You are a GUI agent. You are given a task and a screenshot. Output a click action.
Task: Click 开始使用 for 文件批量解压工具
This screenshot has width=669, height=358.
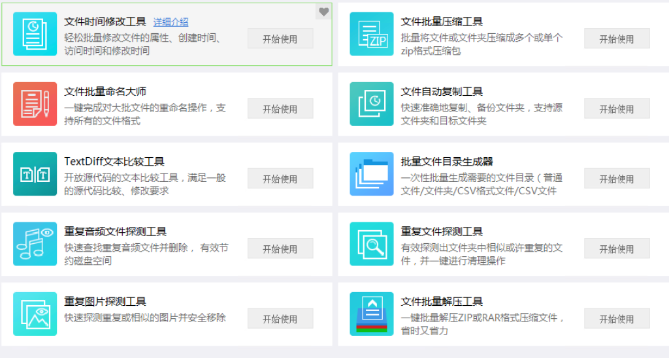[617, 318]
